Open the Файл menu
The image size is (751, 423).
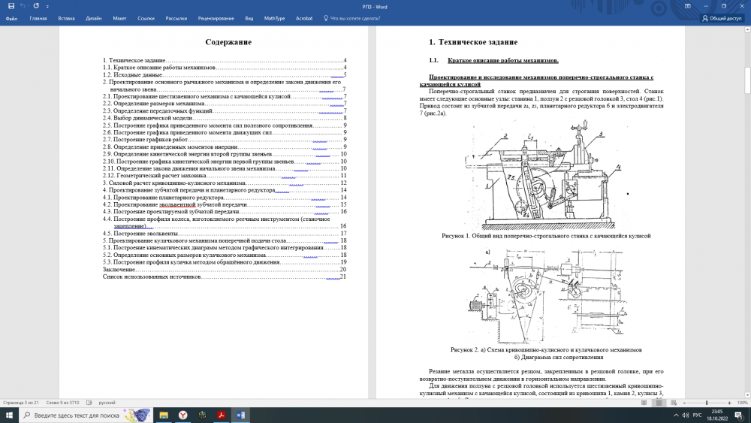coord(11,18)
